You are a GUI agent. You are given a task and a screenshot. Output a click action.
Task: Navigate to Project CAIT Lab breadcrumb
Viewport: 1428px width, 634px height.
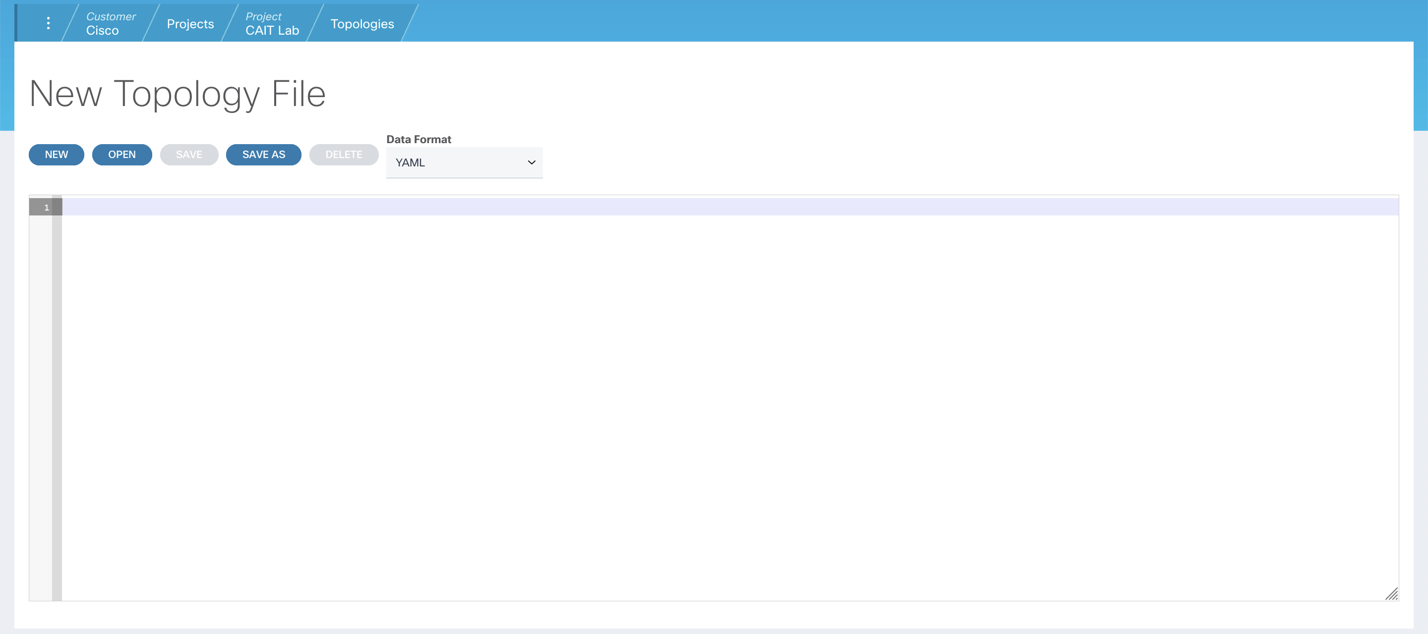click(272, 23)
